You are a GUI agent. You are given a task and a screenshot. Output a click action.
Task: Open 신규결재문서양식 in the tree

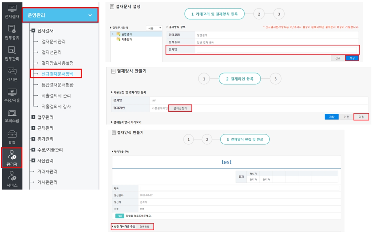point(58,74)
